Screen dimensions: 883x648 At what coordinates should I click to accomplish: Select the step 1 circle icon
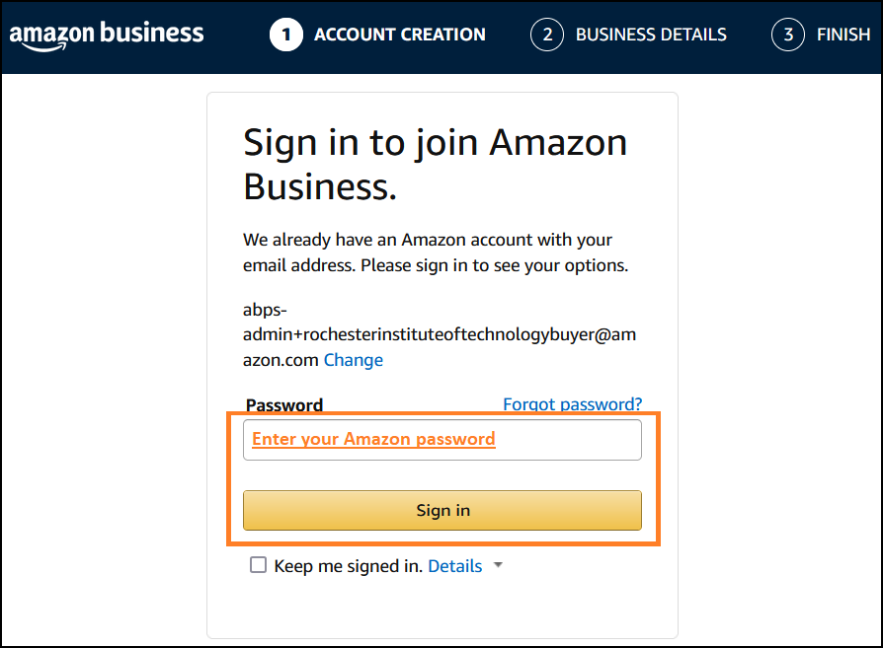[286, 36]
